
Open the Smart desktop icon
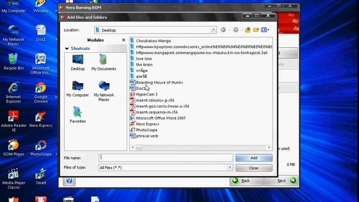41,176
